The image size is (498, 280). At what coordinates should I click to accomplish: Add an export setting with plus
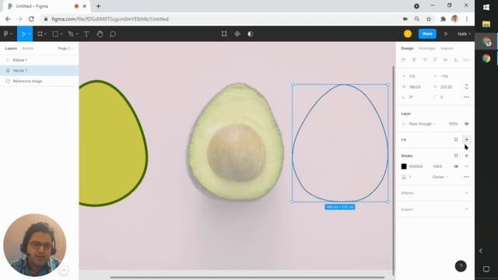(x=467, y=209)
